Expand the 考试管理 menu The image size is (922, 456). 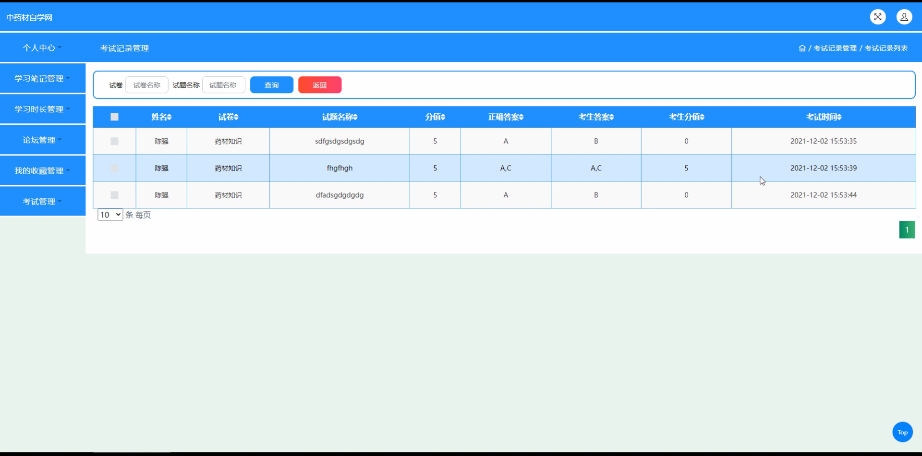coord(43,201)
